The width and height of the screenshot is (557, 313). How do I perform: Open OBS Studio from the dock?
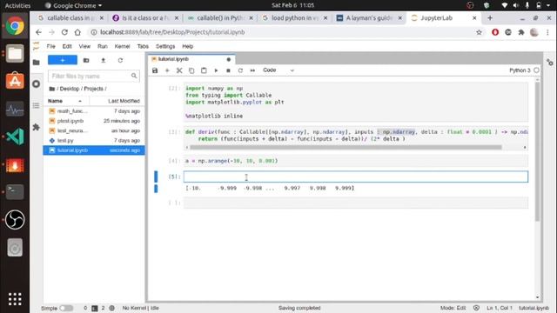pos(15,220)
